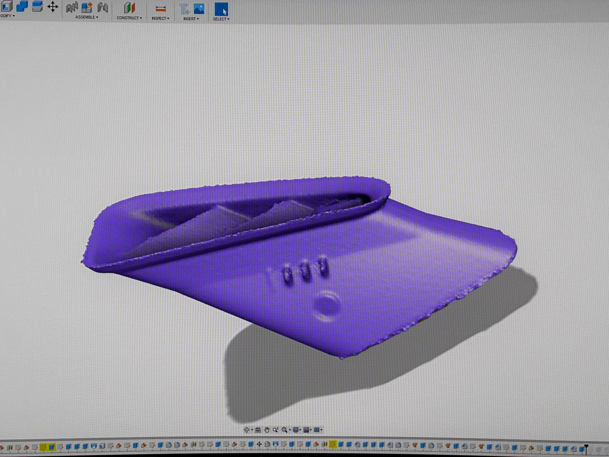The height and width of the screenshot is (457, 609).
Task: Select the Shell tool icon
Action: click(x=7, y=6)
